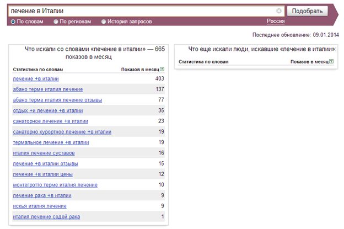Open 'абано терме италия лечение отзывы' link
344x229 pixels.
57,100
